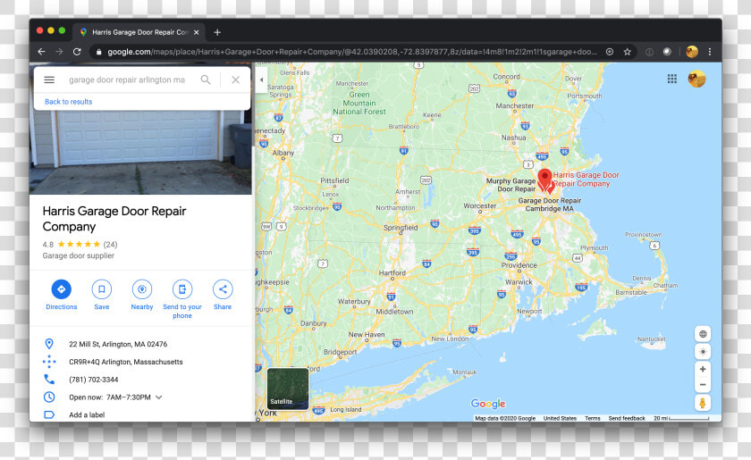Screen dimensions: 751x460
Task: Click the address 22 Mill St, Arlington
Action: pos(118,344)
